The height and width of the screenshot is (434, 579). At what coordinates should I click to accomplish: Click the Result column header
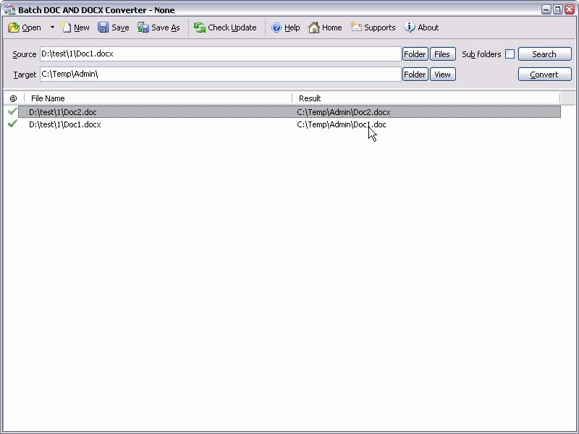pyautogui.click(x=426, y=98)
